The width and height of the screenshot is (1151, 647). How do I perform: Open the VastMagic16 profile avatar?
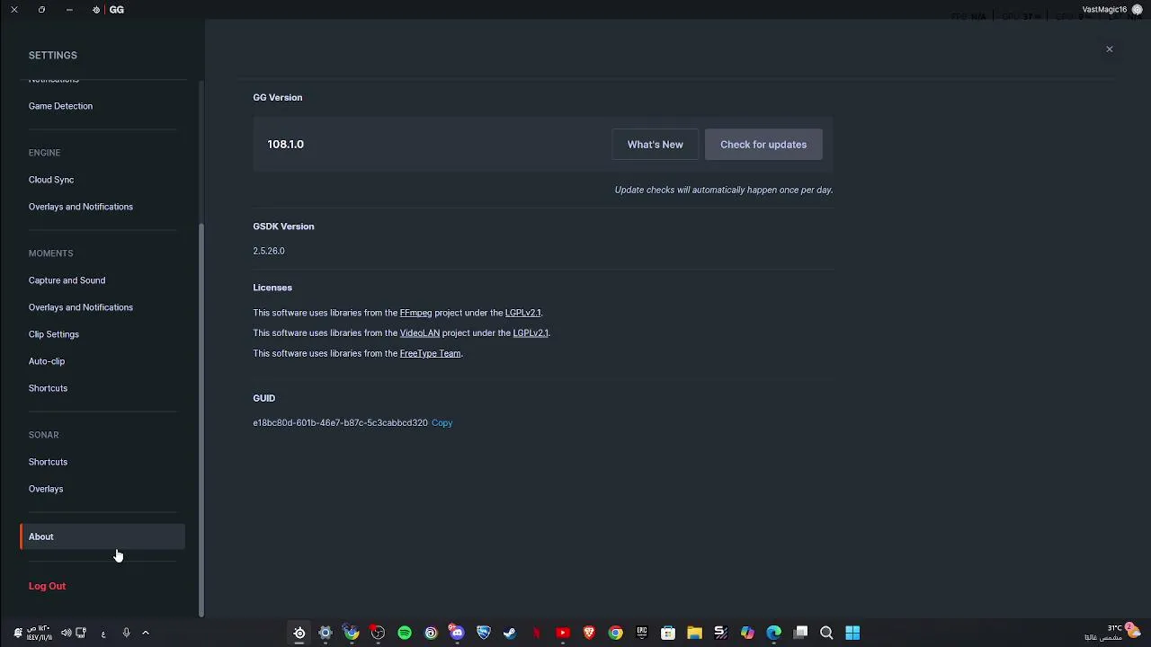tap(1137, 10)
